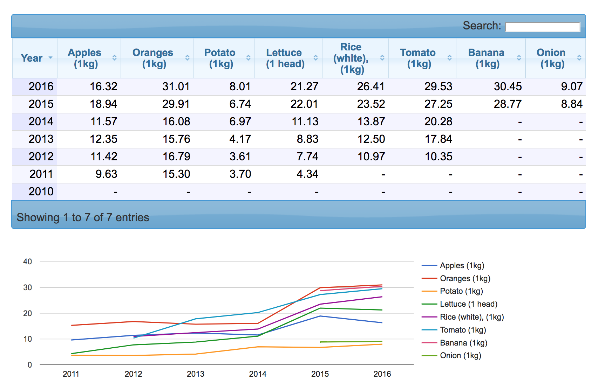Click into the Search input field
This screenshot has width=598, height=383.
click(x=542, y=27)
